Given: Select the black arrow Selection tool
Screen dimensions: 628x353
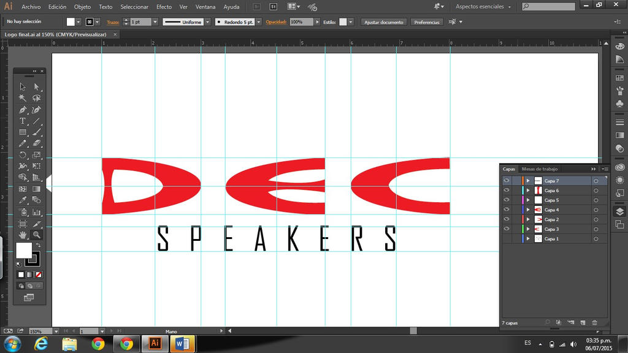Looking at the screenshot, I should pos(23,86).
